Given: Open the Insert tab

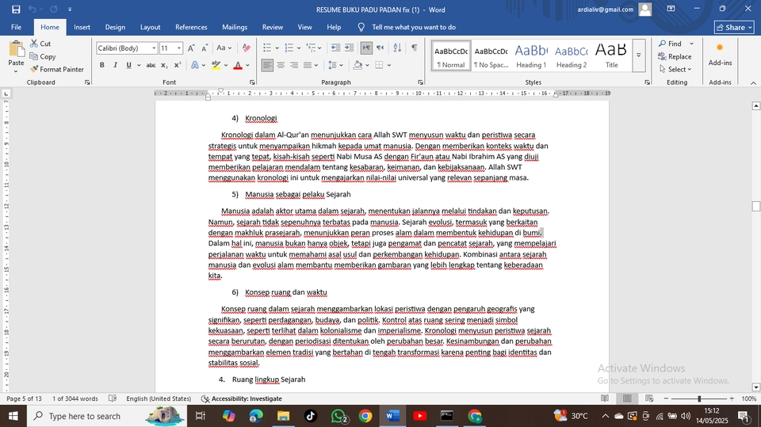Looking at the screenshot, I should point(82,27).
